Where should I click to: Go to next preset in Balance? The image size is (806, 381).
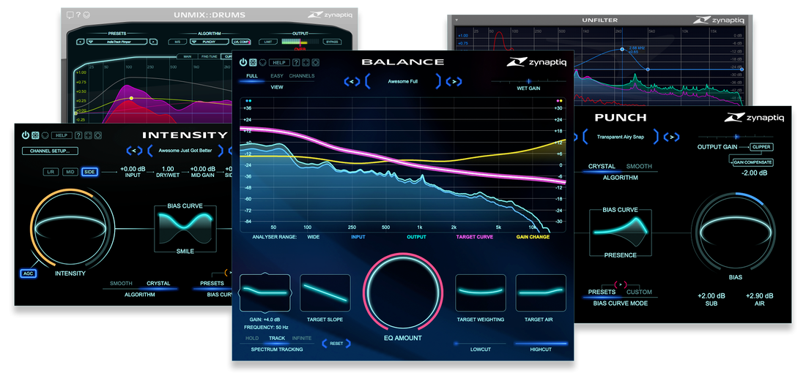point(454,81)
